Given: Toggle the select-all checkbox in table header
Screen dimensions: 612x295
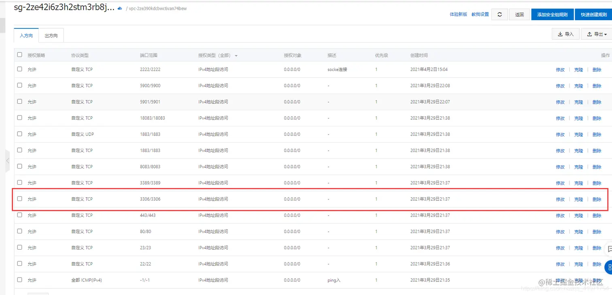Looking at the screenshot, I should (x=19, y=55).
